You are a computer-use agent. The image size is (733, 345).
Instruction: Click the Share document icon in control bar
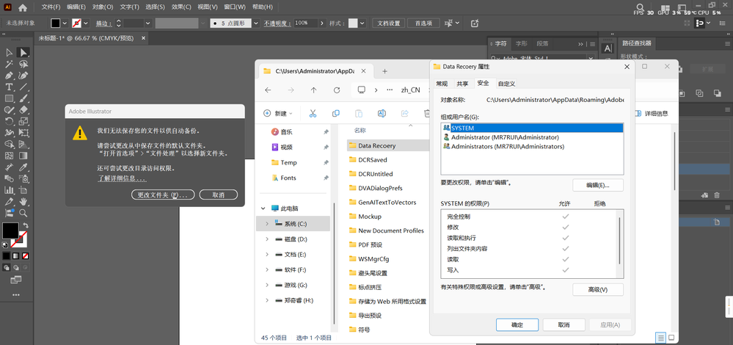pyautogui.click(x=475, y=23)
